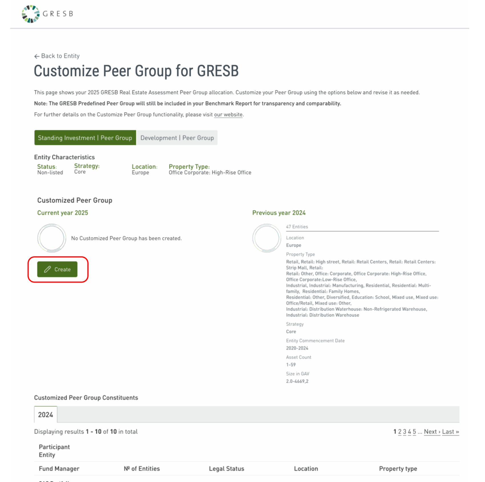Click the Location column header in the table
The width and height of the screenshot is (485, 482).
click(x=306, y=469)
